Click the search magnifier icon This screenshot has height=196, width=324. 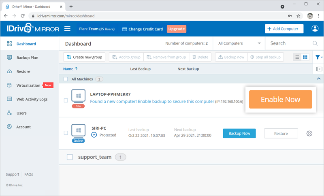coord(315,43)
